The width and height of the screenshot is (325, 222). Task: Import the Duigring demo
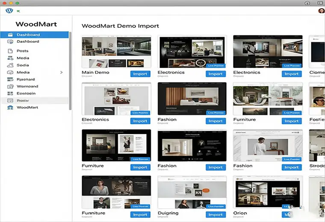point(216,215)
